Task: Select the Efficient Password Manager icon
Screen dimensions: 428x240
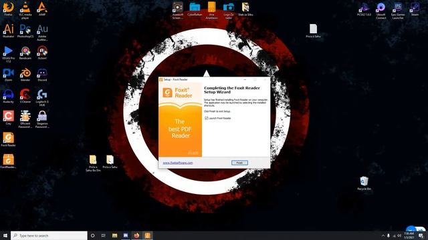Action: [x=25, y=119]
